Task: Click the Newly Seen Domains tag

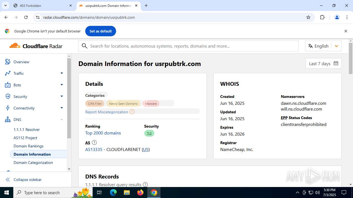Action: [x=123, y=103]
